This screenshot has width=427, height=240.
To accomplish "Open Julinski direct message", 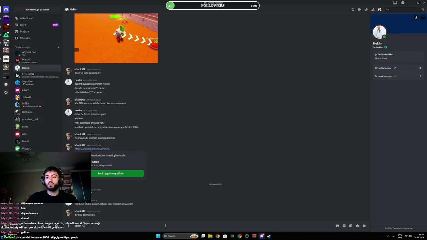I will coord(37,97).
